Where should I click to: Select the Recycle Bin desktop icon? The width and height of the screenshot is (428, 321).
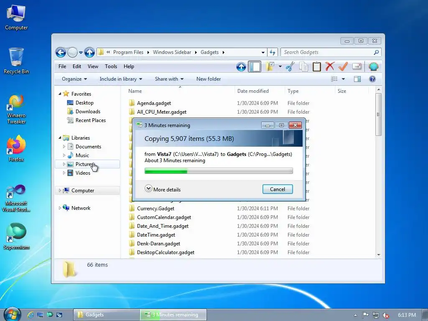pyautogui.click(x=16, y=61)
